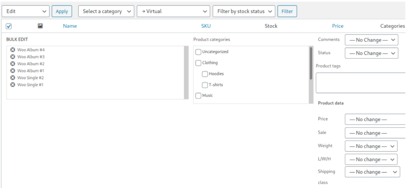
Task: Click the Stock column header
Action: [x=271, y=26]
